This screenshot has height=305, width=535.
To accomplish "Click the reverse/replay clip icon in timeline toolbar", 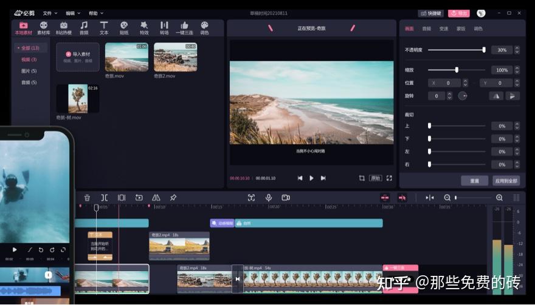I will click(x=139, y=198).
